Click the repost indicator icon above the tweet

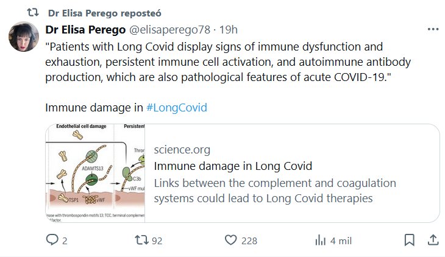tap(33, 12)
